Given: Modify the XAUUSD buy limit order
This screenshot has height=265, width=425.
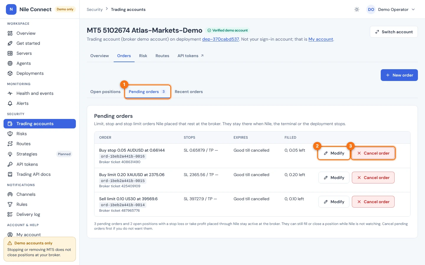Looking at the screenshot, I should [334, 178].
